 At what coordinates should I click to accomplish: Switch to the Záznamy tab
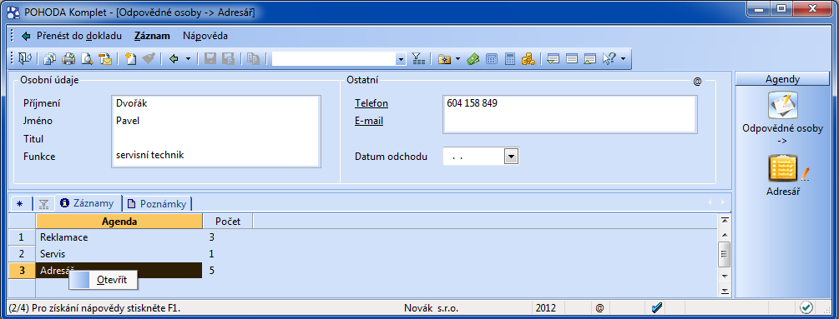coord(88,203)
